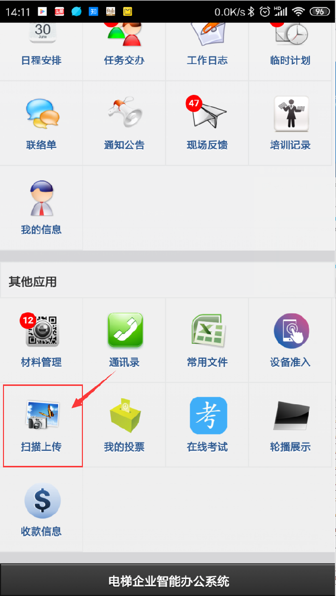
Task: Open 我的信息 profile icon
Action: click(x=42, y=198)
